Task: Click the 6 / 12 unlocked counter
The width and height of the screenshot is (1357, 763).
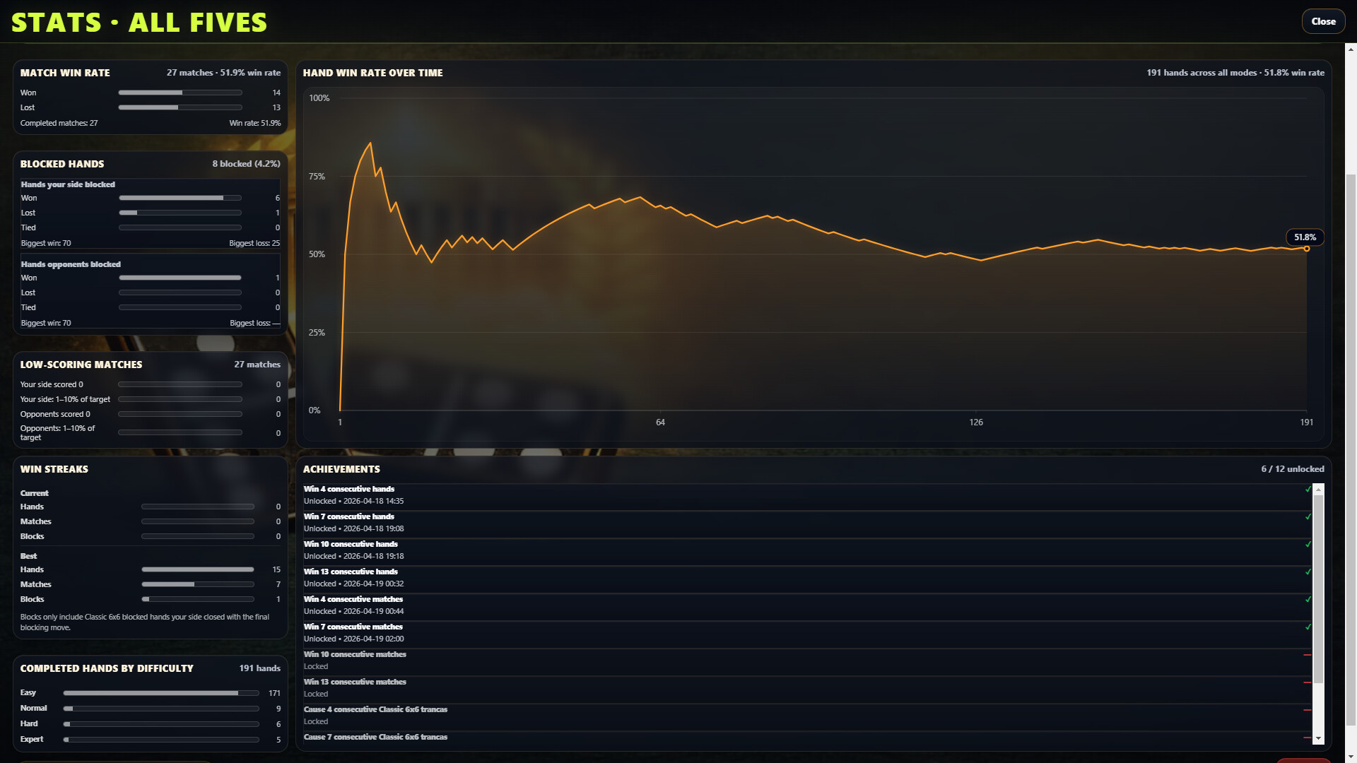Action: (x=1292, y=469)
